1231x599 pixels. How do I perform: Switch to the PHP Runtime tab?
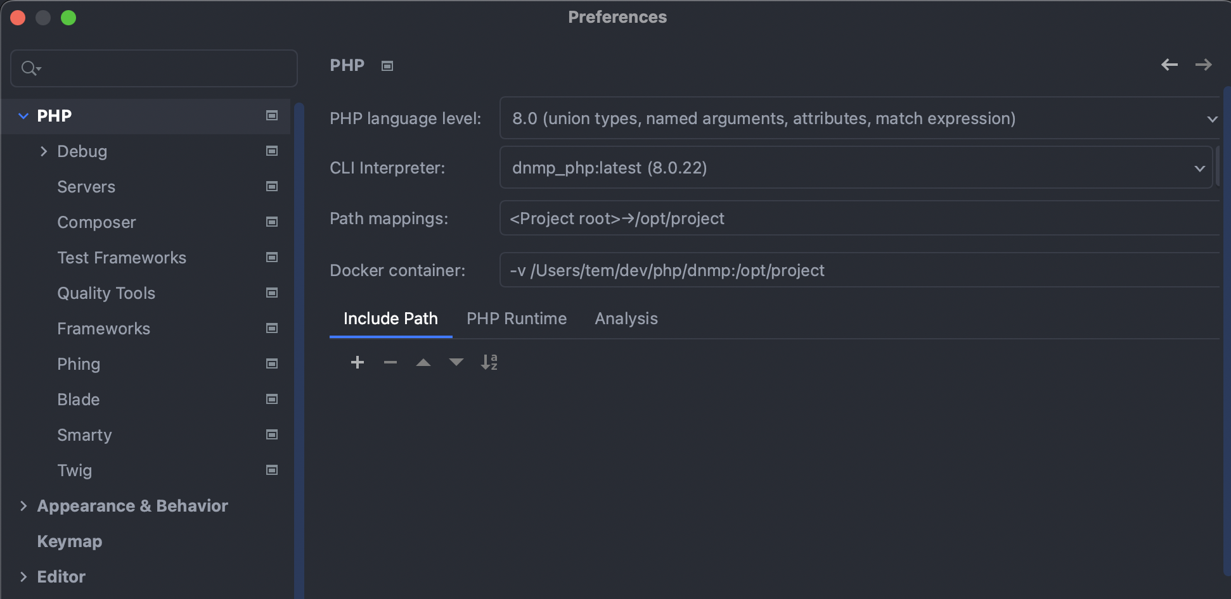pos(517,318)
